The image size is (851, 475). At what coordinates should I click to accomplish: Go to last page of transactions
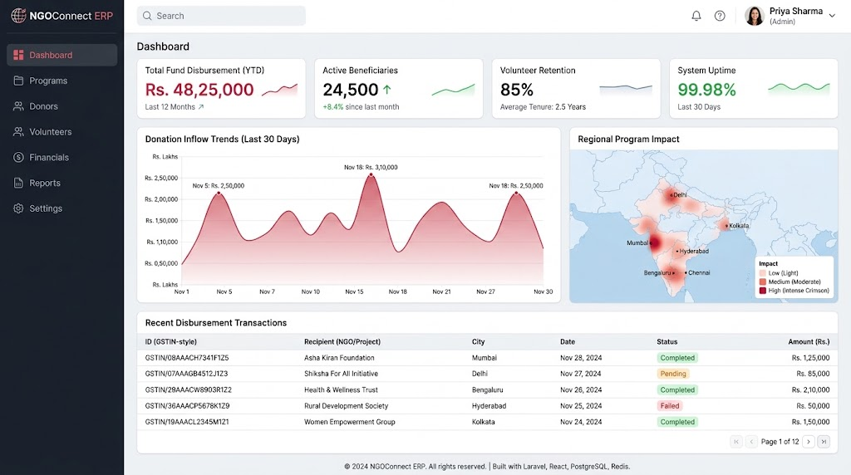[x=824, y=442]
